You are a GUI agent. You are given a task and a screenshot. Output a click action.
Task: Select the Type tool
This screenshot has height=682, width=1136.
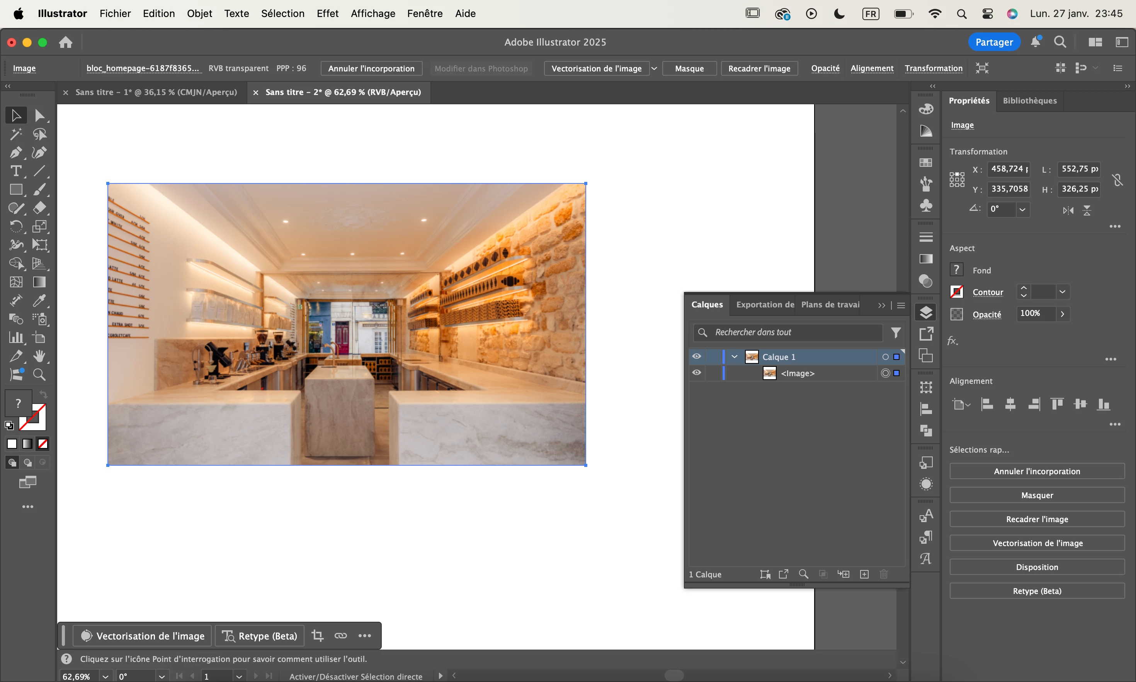click(15, 171)
